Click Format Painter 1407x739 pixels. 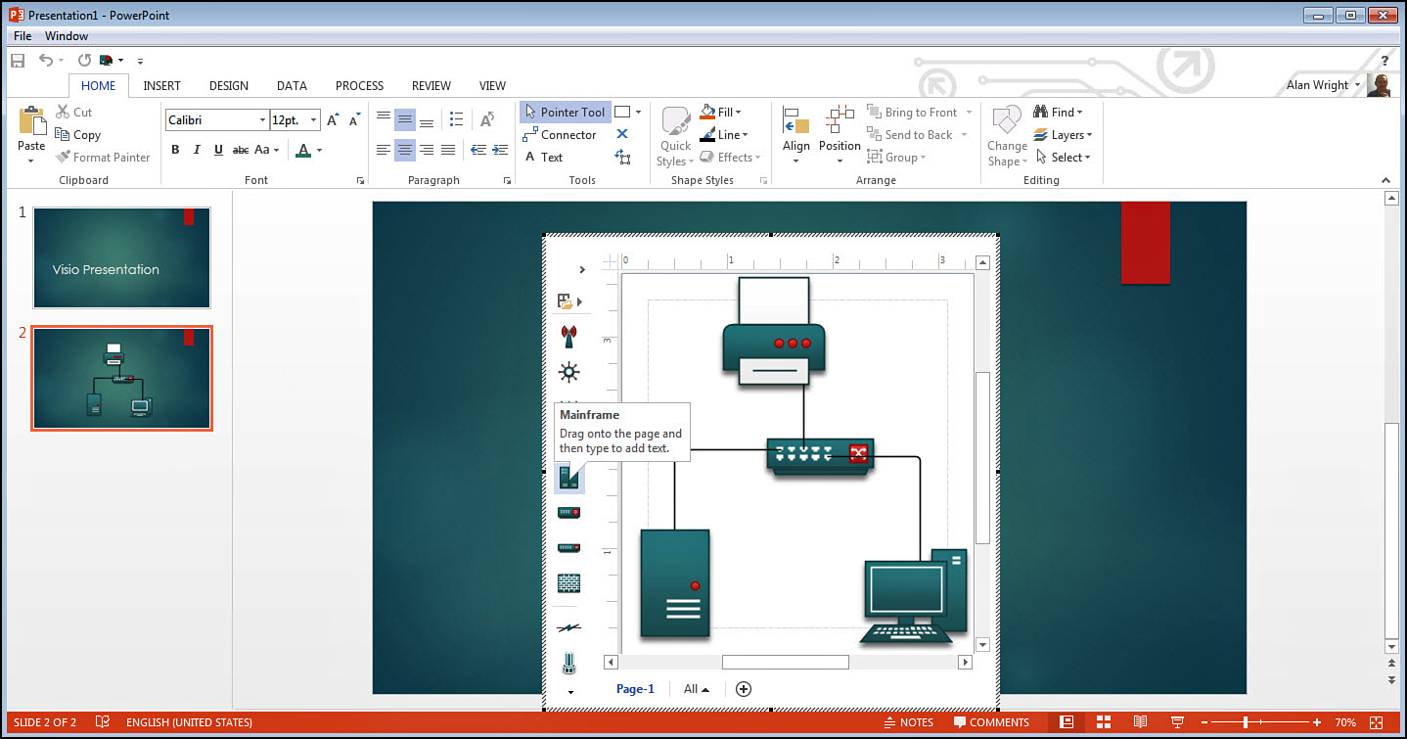coord(103,157)
